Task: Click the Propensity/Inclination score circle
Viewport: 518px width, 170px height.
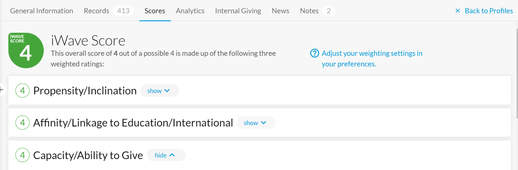Action: pos(23,91)
